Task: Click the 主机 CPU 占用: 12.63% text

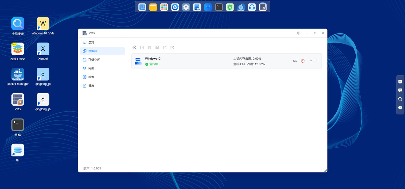Action: pos(249,64)
